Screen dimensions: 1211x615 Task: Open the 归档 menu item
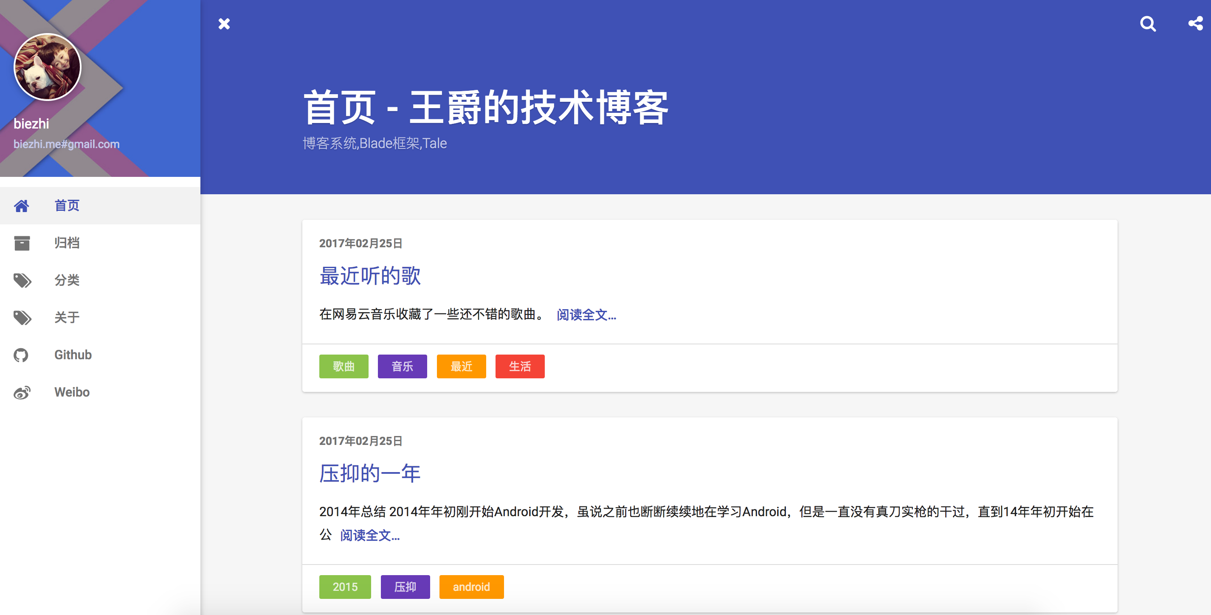click(67, 243)
